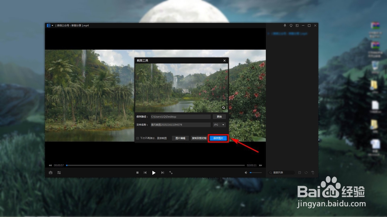This screenshot has height=217, width=387.
Task: Click the trash icon to clear playlist
Action: (313, 173)
